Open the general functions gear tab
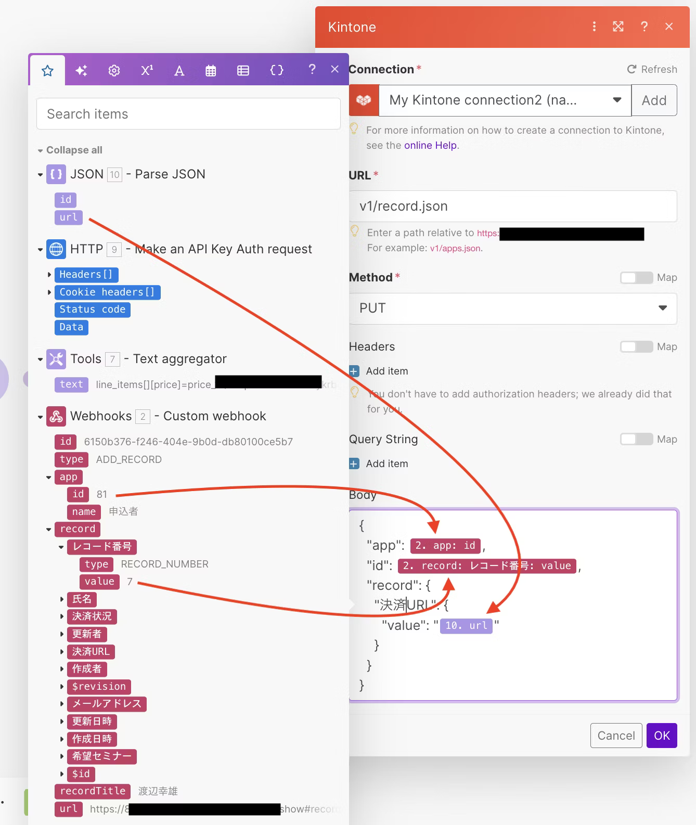Viewport: 696px width, 825px height. point(114,70)
